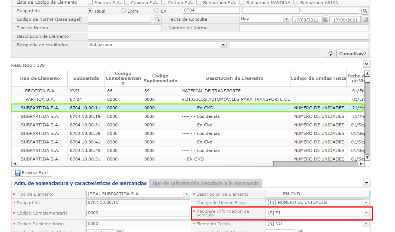Select row with subpartida 8704.10.00.39

click(188, 133)
